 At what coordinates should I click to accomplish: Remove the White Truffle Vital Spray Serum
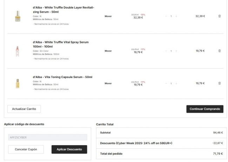(220, 51)
